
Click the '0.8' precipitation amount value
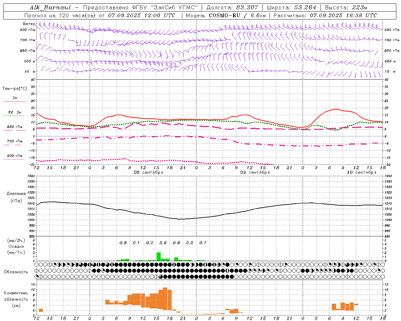pyautogui.click(x=123, y=243)
